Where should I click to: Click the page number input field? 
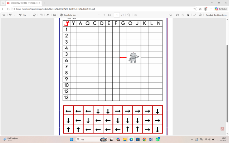tap(117, 15)
